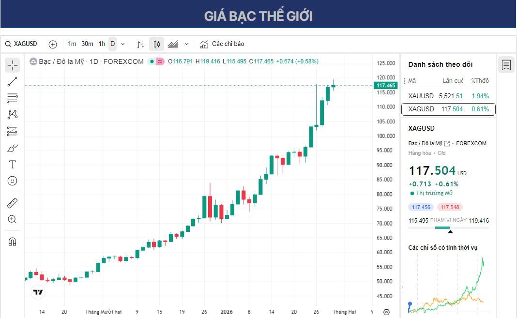Open the seasonals mini chart

[448, 285]
